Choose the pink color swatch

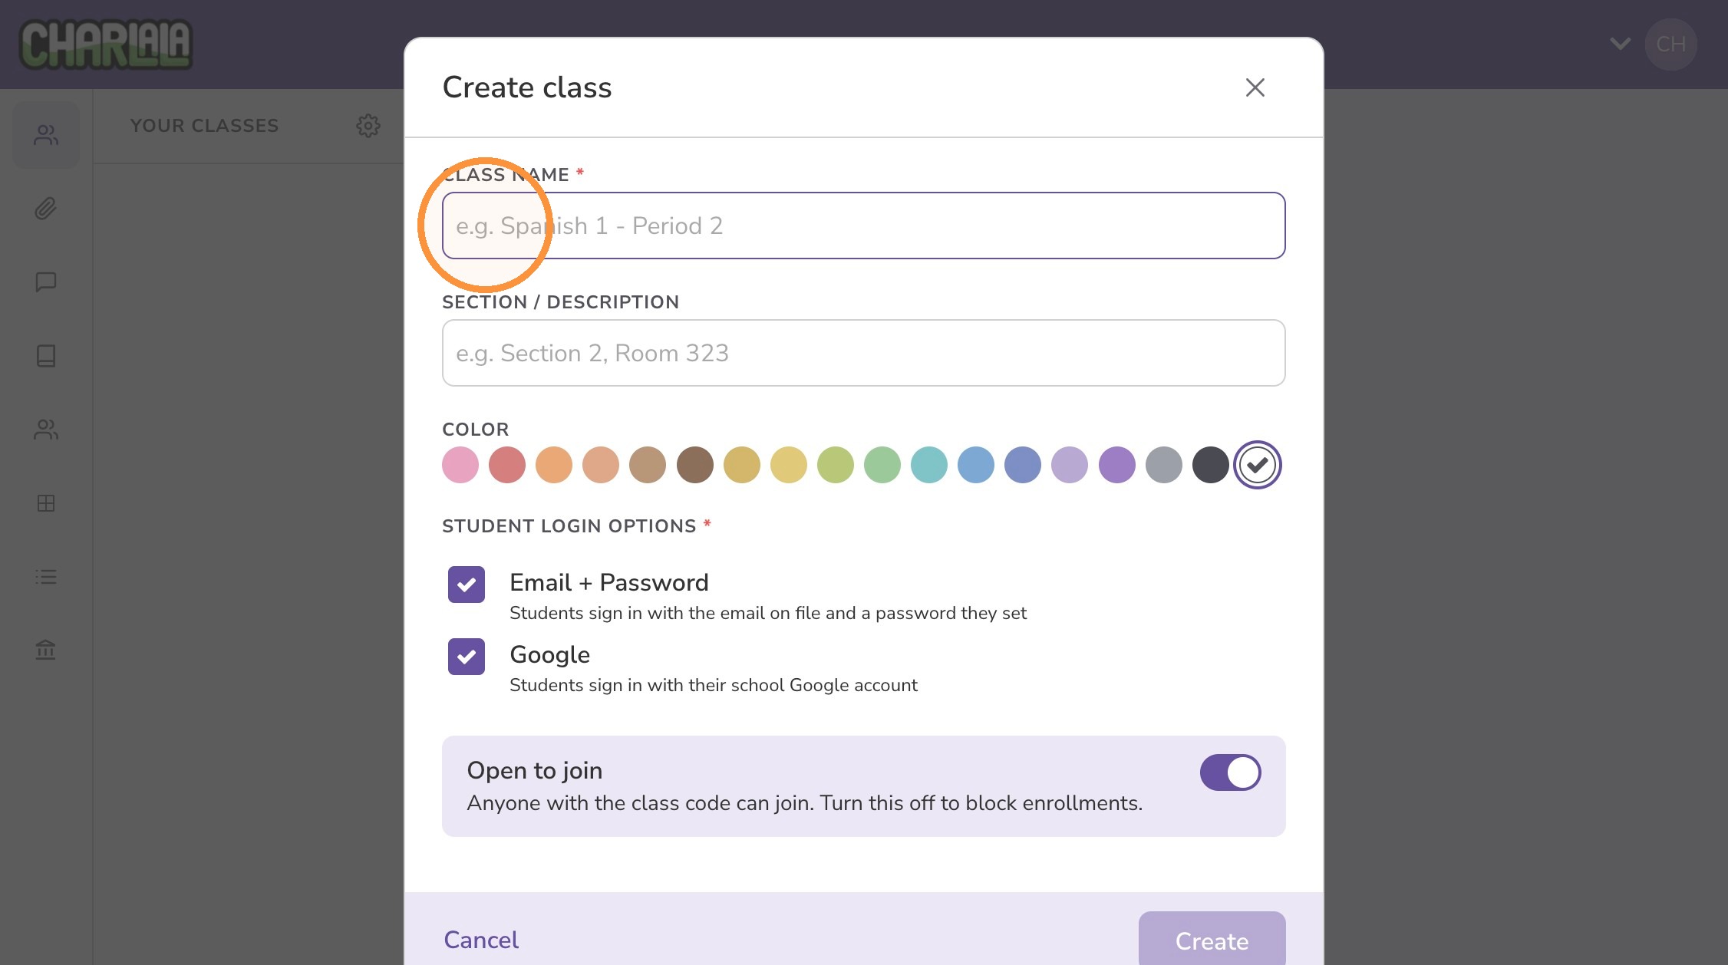460,465
